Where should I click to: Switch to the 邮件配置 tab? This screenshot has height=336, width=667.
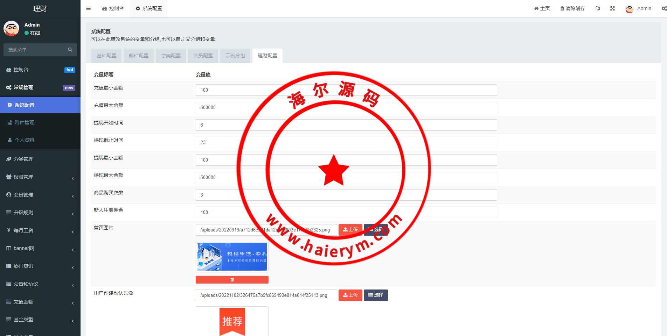pyautogui.click(x=139, y=56)
